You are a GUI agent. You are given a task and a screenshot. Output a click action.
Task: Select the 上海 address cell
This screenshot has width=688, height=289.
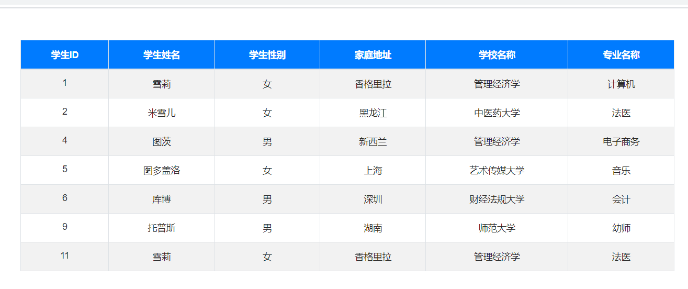[373, 170]
